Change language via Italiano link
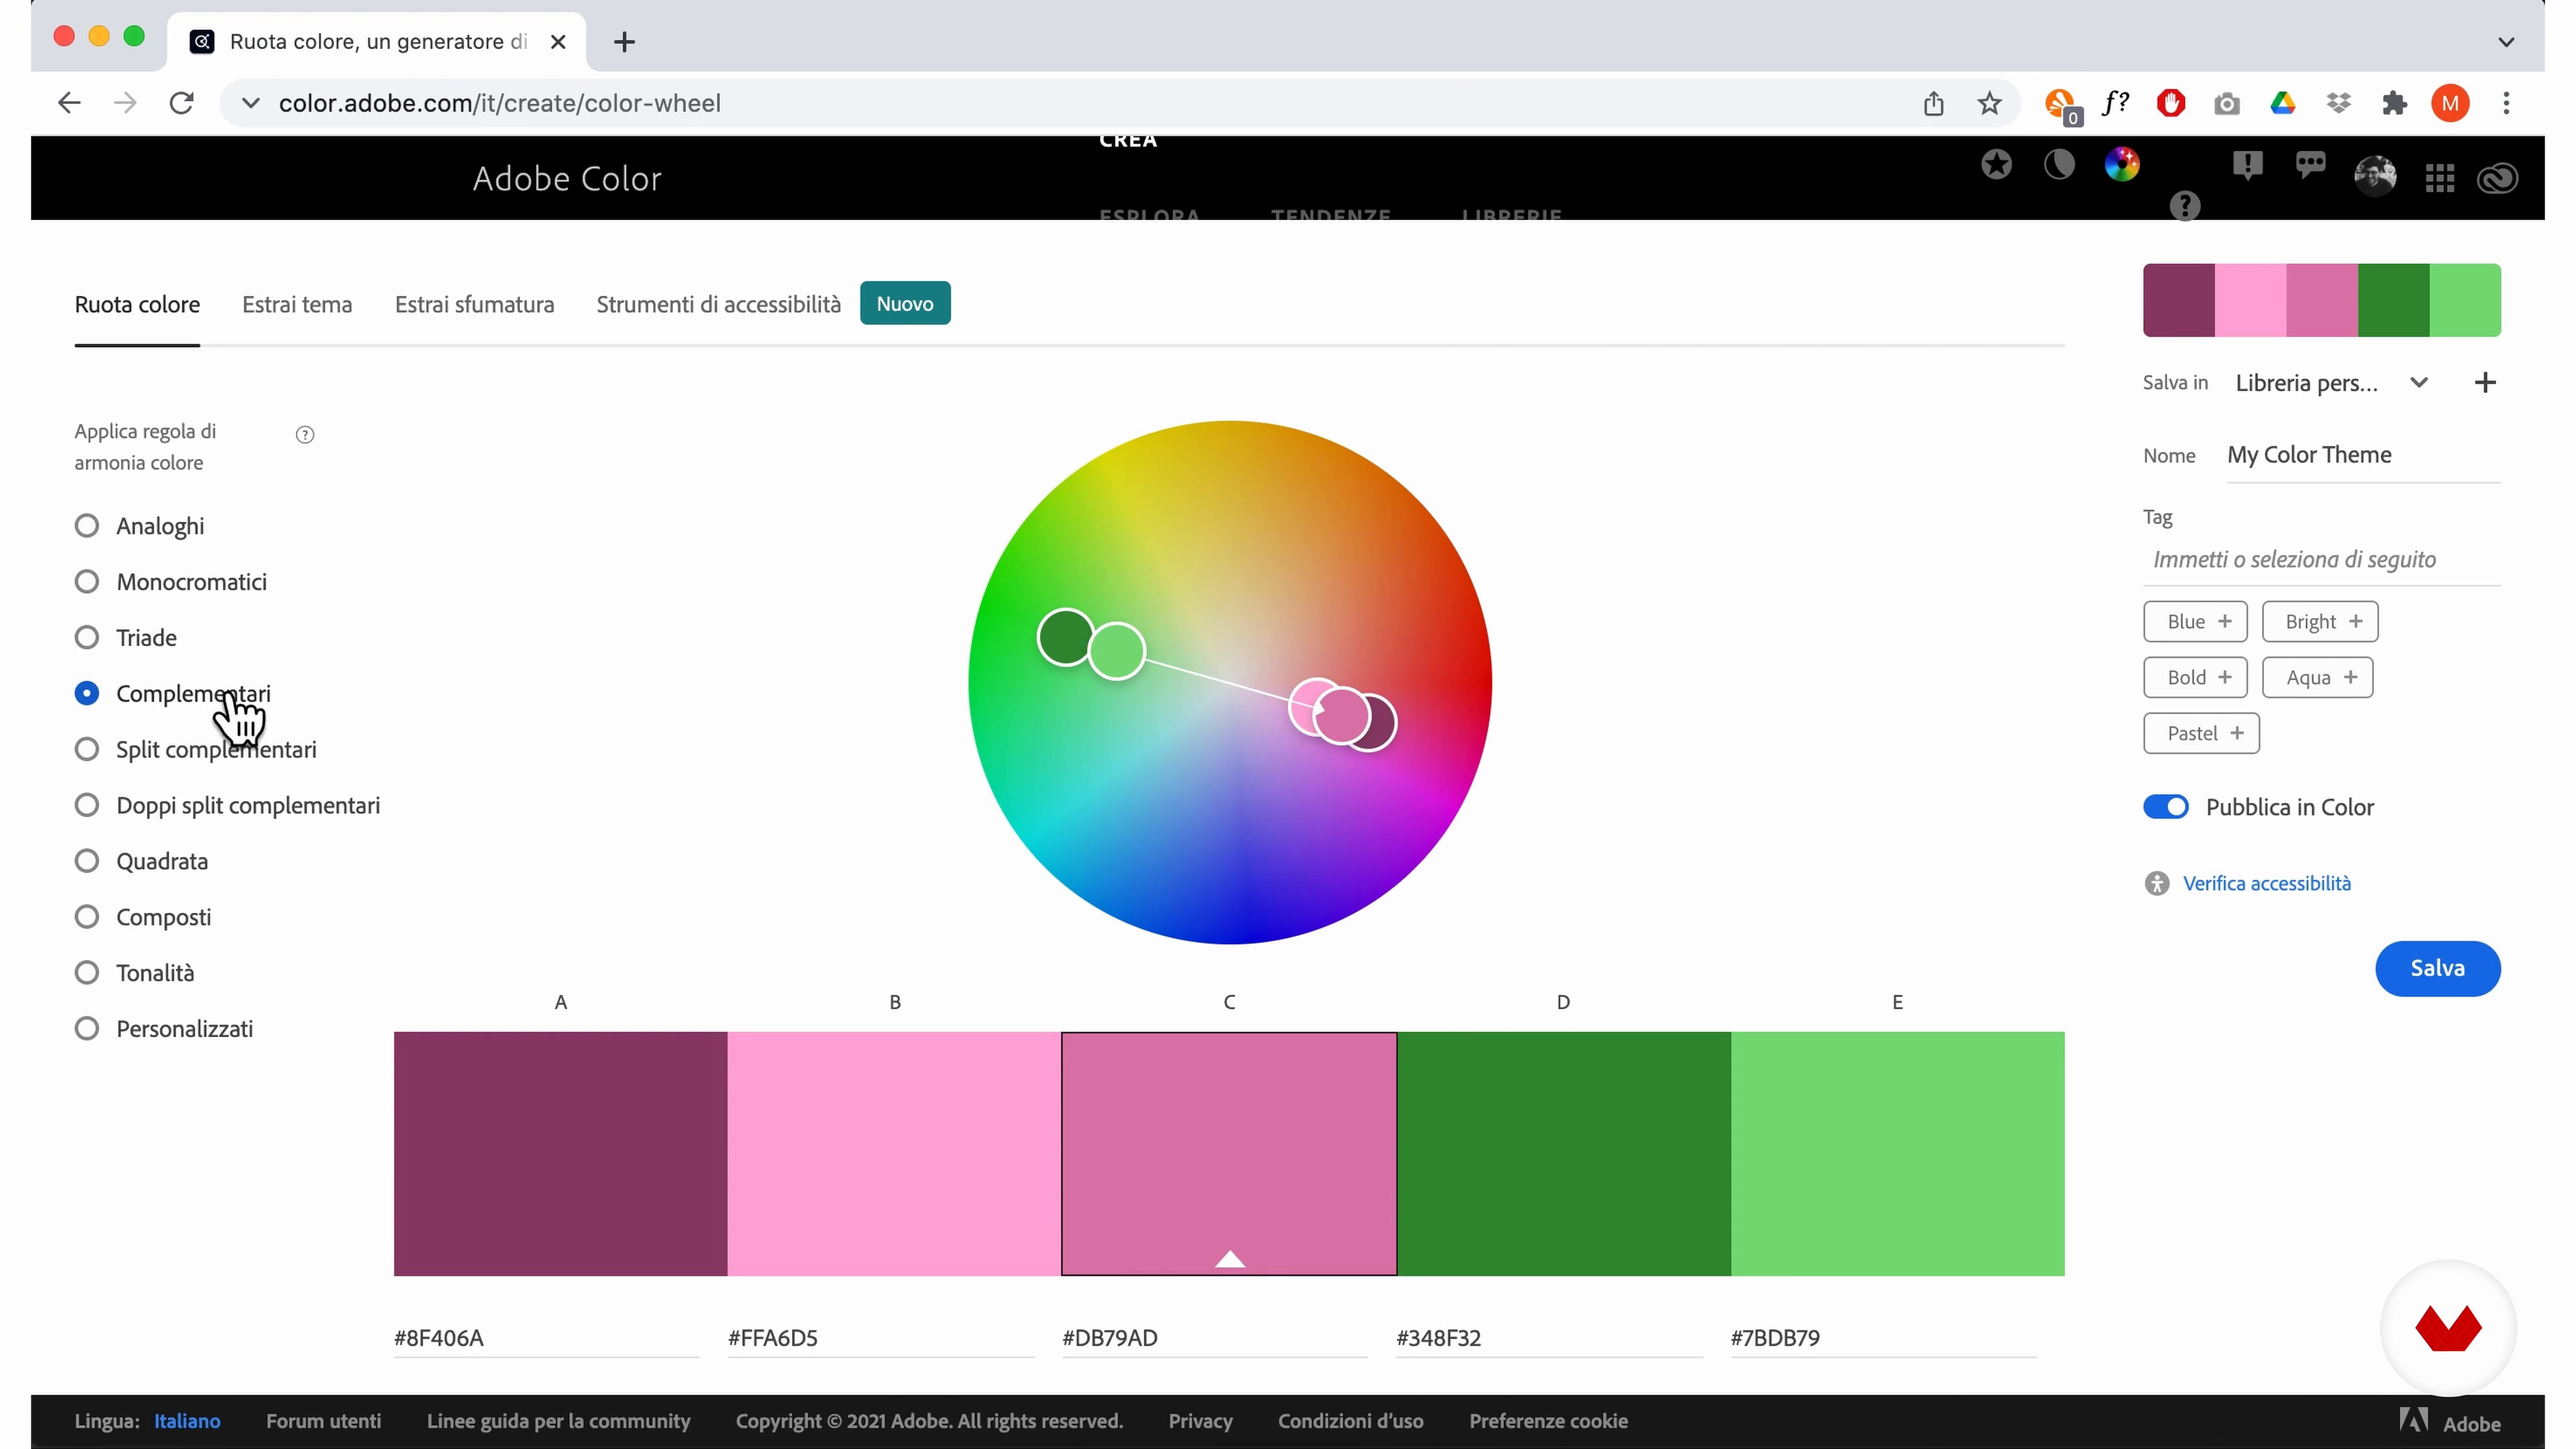The image size is (2576, 1449). (x=187, y=1421)
